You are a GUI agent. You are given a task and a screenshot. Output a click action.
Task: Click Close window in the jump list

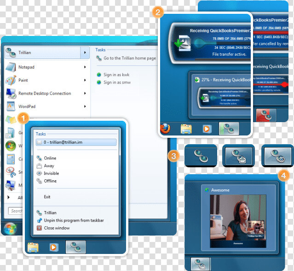(x=57, y=228)
